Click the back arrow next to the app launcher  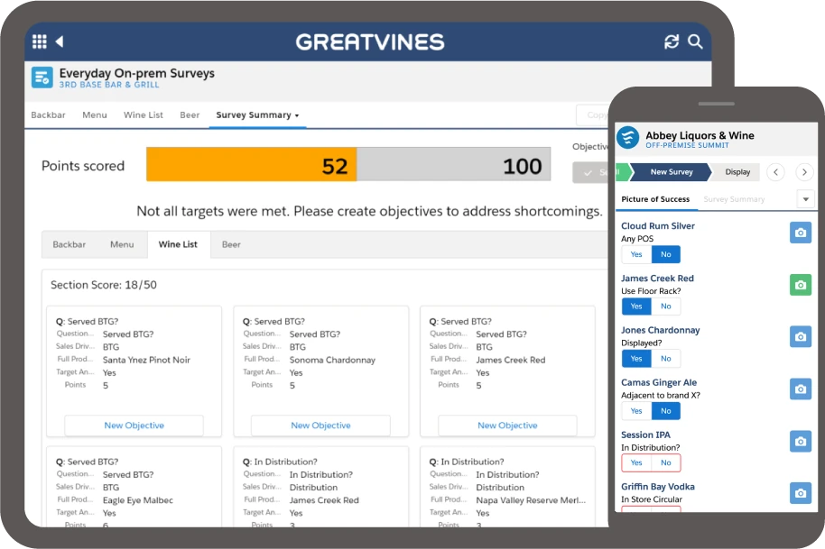click(x=60, y=41)
